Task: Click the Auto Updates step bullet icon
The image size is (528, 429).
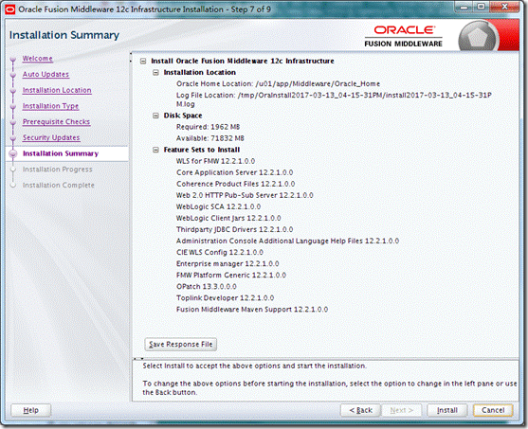Action: (x=13, y=76)
